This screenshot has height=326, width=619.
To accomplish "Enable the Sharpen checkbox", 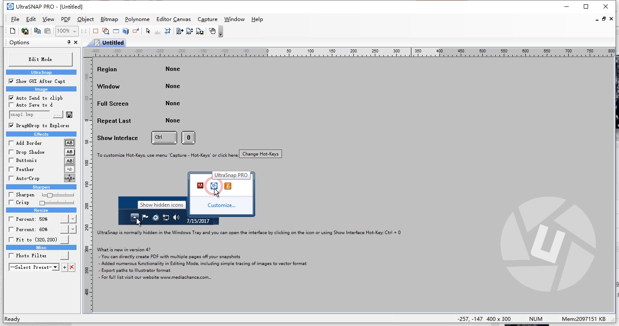I will pos(12,195).
